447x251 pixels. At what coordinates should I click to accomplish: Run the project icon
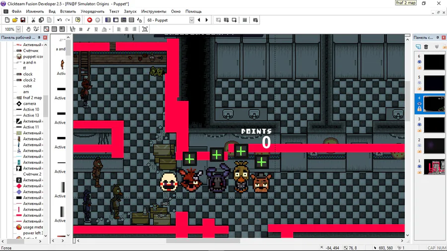click(x=219, y=20)
